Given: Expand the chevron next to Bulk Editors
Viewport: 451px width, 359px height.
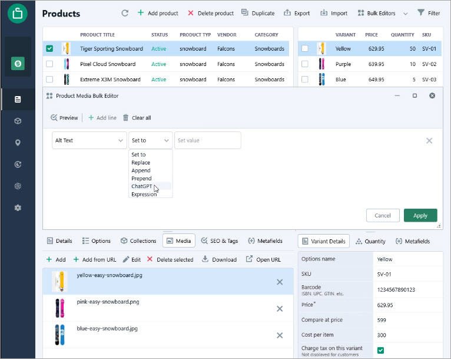Looking at the screenshot, I should (x=405, y=14).
